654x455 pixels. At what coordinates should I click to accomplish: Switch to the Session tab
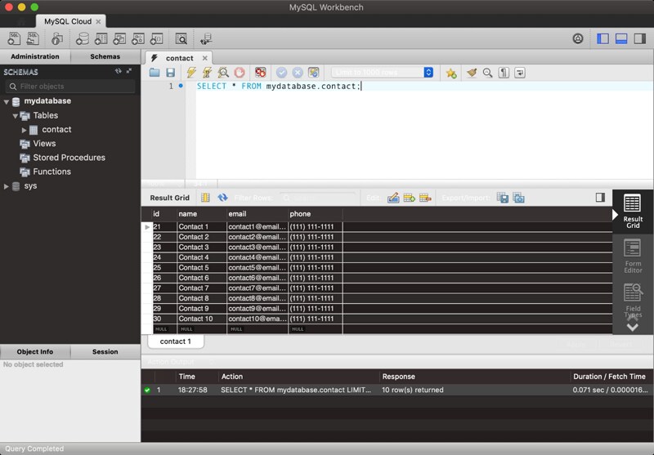(x=105, y=352)
